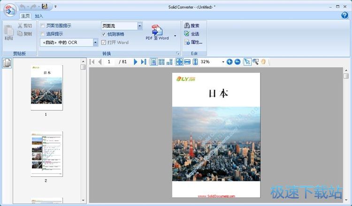352x206 pixels.
Task: Undo the last action in quick access toolbar
Action: 22,7
